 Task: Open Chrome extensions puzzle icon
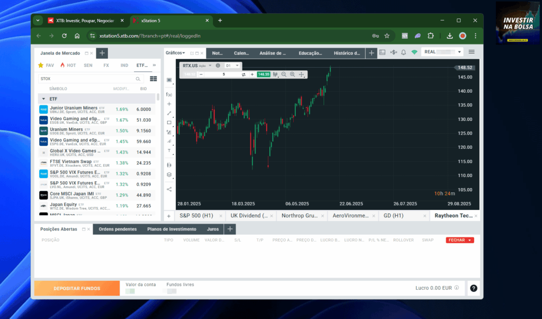coord(430,36)
